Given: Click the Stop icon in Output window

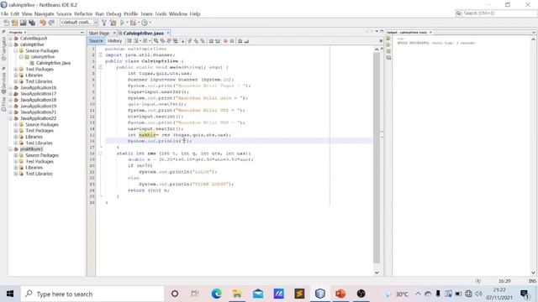Looking at the screenshot, I should click(x=388, y=51).
